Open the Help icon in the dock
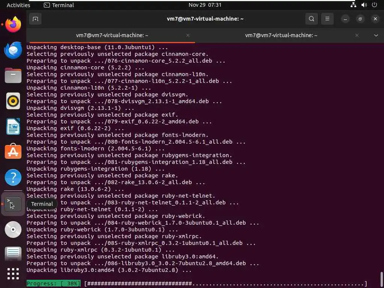The height and width of the screenshot is (288, 384). tap(13, 177)
